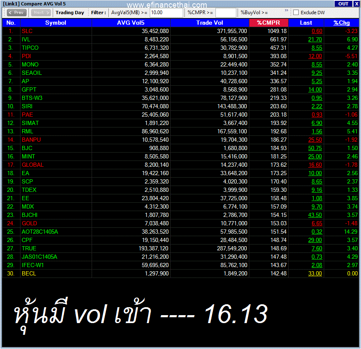Select the BJCHI symbol
361x349 pixels.
pyautogui.click(x=29, y=215)
